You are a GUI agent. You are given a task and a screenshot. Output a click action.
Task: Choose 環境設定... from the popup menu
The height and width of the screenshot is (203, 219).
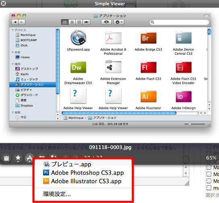pos(83,194)
